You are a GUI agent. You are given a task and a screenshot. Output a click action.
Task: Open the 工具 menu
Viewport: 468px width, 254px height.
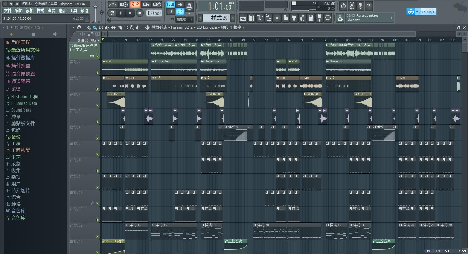point(73,11)
